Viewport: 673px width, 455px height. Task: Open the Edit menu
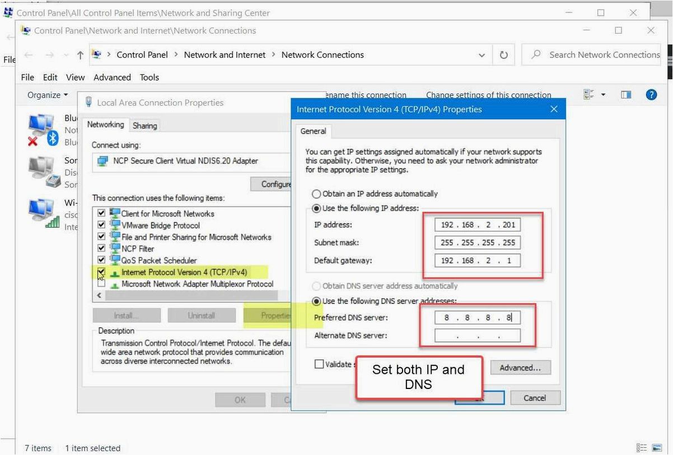(50, 77)
